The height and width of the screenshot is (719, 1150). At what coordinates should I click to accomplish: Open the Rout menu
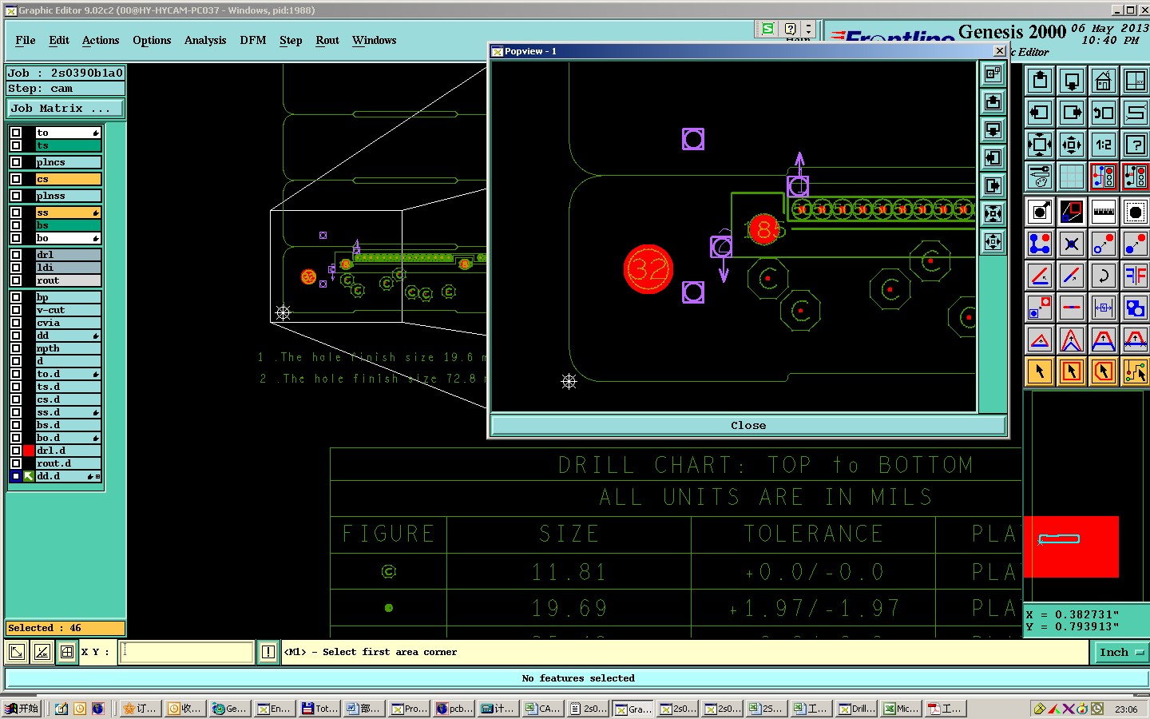pos(327,40)
